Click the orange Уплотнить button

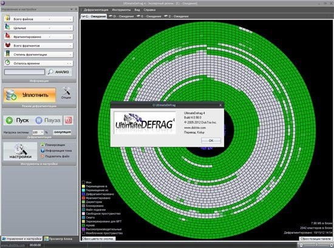click(x=30, y=95)
